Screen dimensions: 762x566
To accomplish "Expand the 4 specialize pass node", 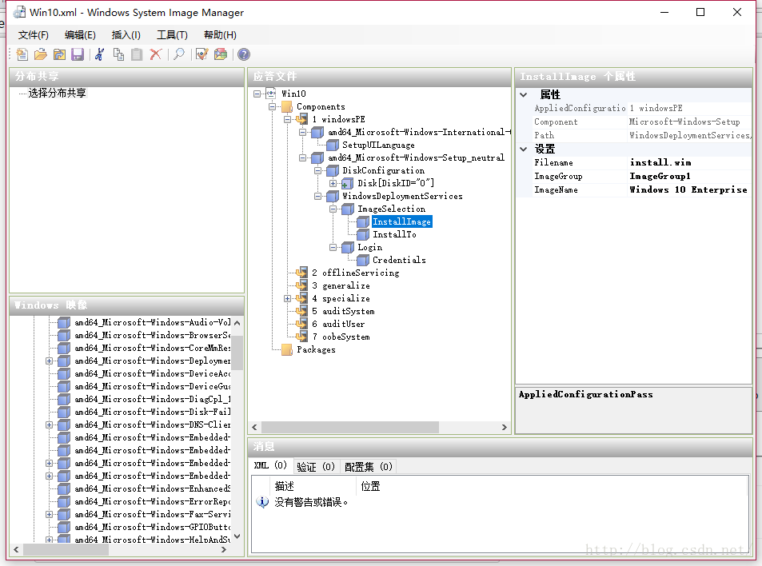I will (x=287, y=299).
